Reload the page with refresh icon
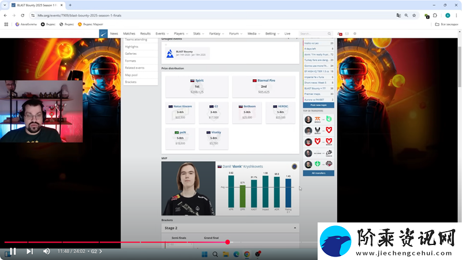 pos(23,16)
